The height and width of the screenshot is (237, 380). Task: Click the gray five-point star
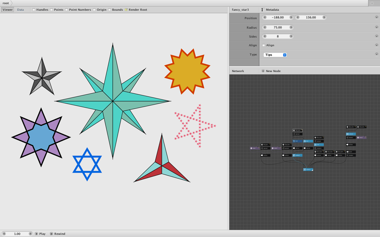pyautogui.click(x=42, y=77)
